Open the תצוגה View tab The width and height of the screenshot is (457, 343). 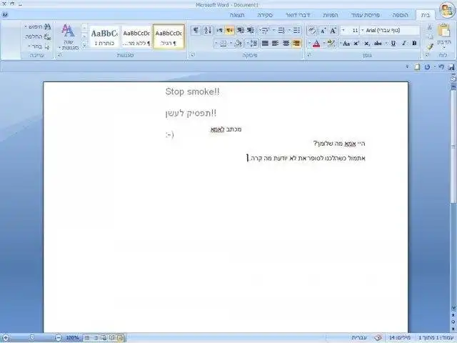tap(237, 15)
